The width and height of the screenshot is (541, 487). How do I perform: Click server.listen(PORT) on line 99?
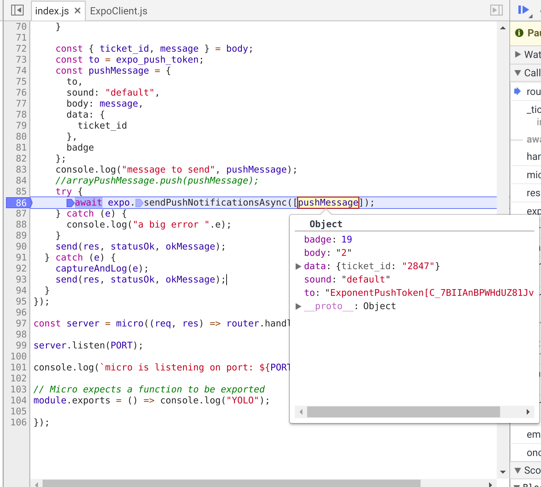88,345
